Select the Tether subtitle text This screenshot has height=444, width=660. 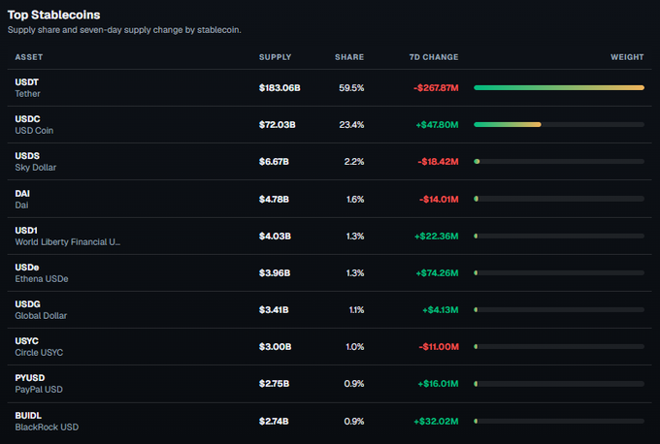point(28,94)
